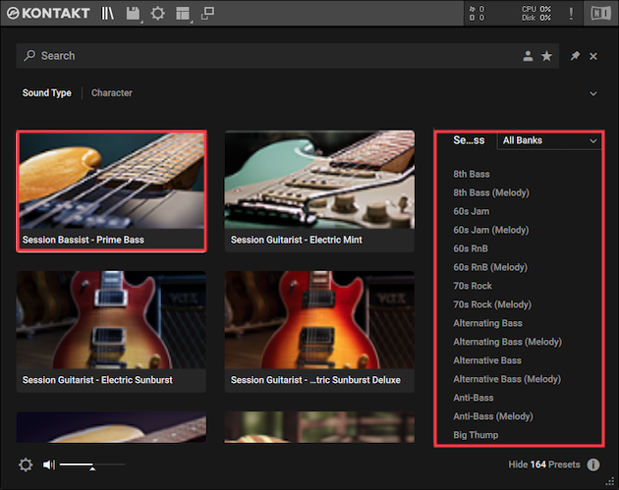Click the exclamation warning icon
Image resolution: width=619 pixels, height=490 pixels.
point(571,14)
